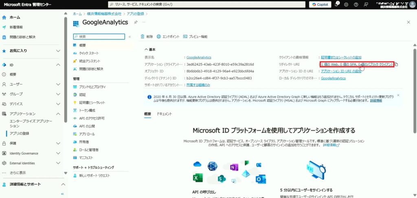417x198 pixels.
Task: Click さらに表示 to show more
Action: click(x=18, y=173)
